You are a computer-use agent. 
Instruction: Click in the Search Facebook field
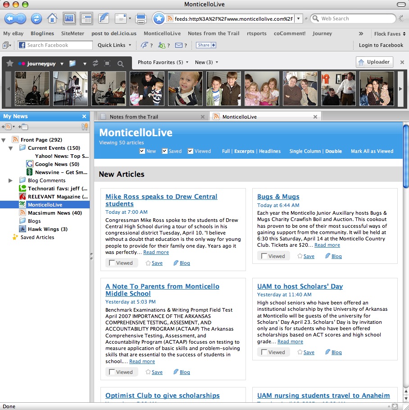tap(59, 45)
